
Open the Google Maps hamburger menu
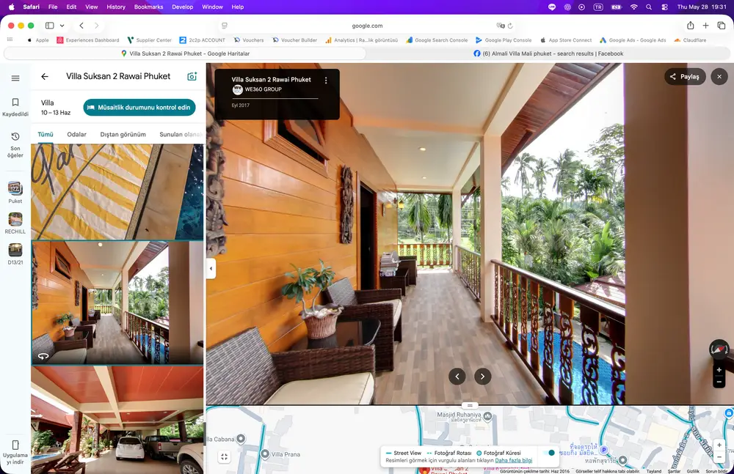15,78
